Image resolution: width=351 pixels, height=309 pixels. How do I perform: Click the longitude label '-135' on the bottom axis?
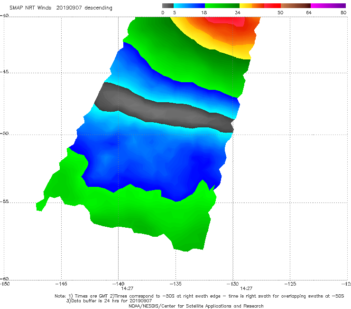point(175,284)
